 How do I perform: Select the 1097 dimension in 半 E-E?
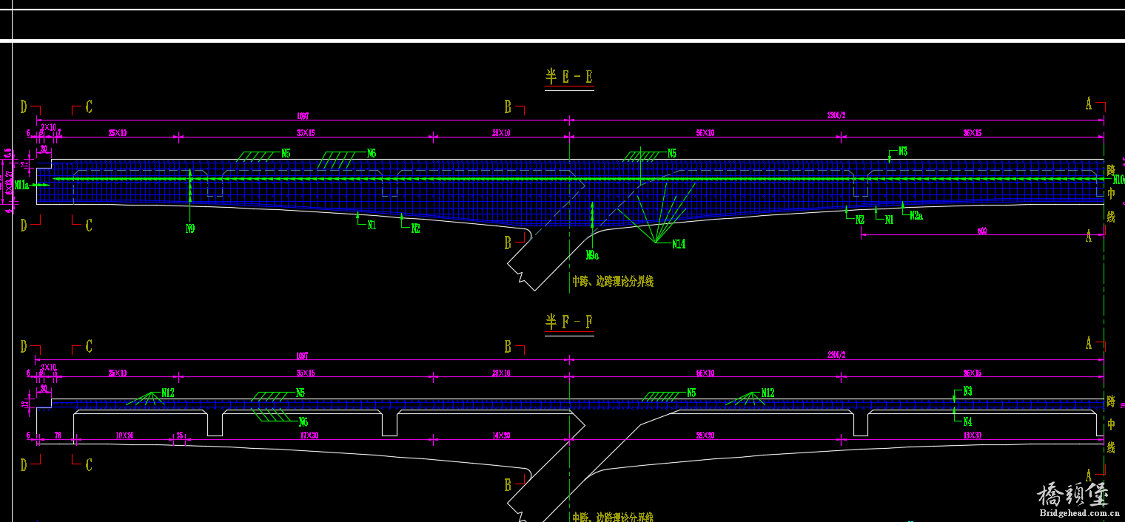[302, 116]
